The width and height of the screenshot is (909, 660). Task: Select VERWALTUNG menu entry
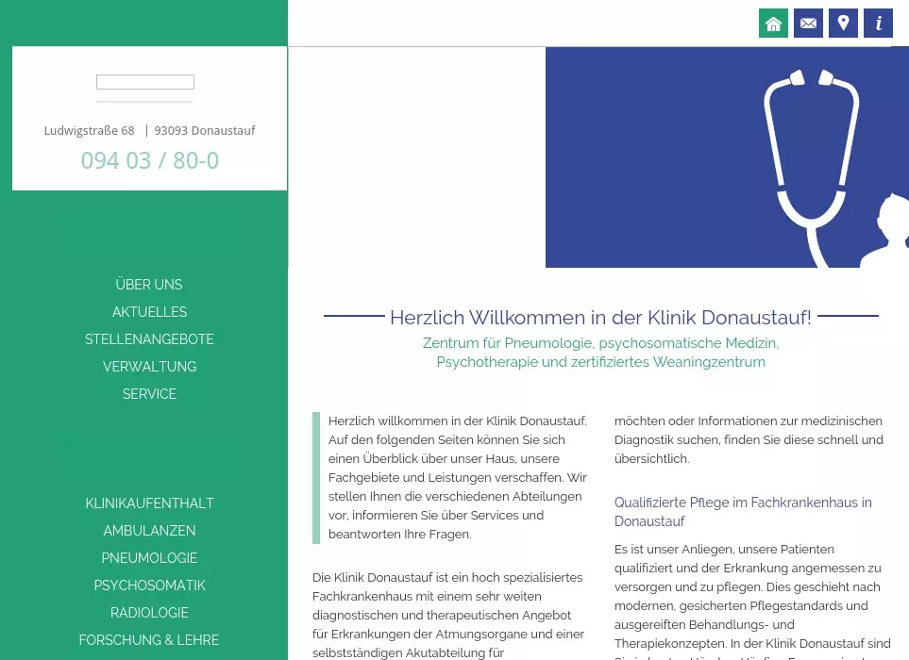coord(149,367)
